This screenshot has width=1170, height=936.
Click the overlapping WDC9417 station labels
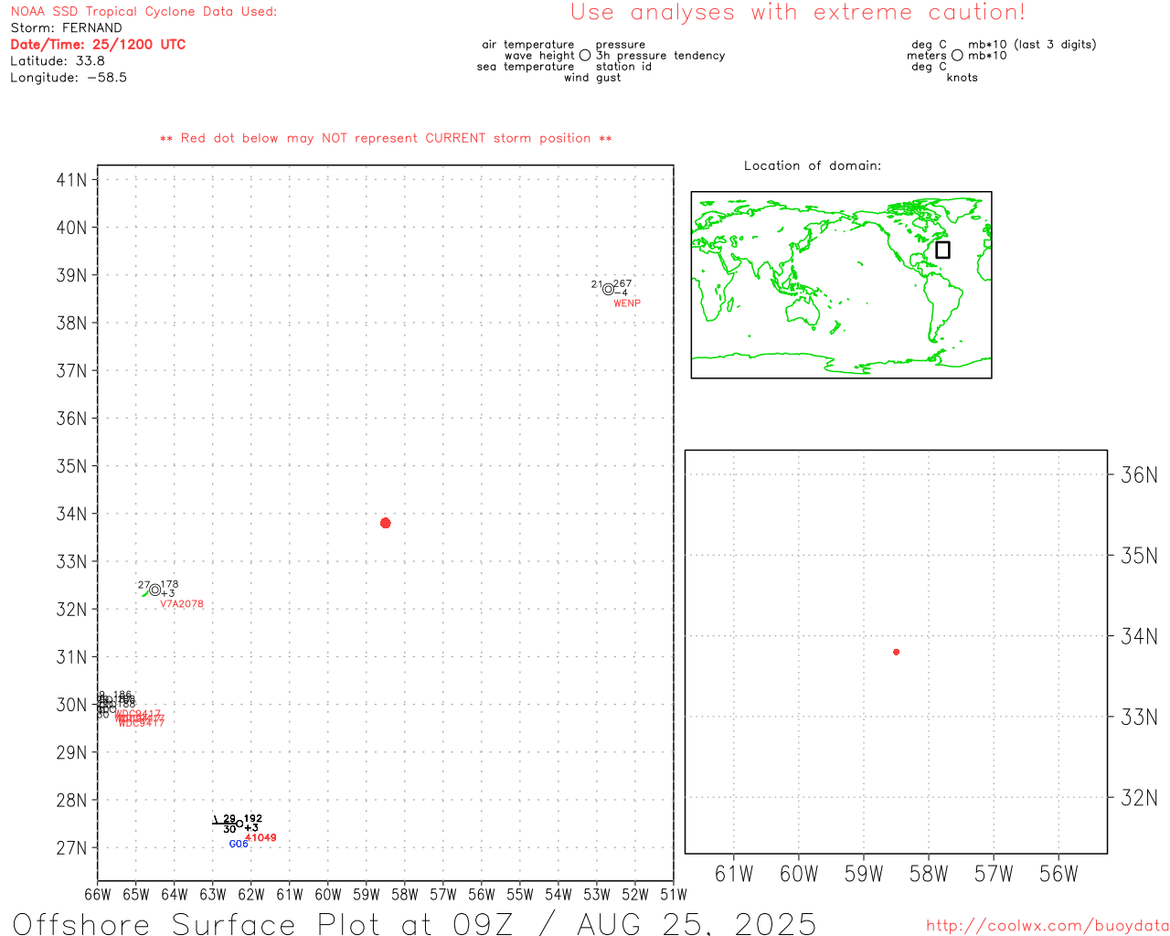click(140, 718)
